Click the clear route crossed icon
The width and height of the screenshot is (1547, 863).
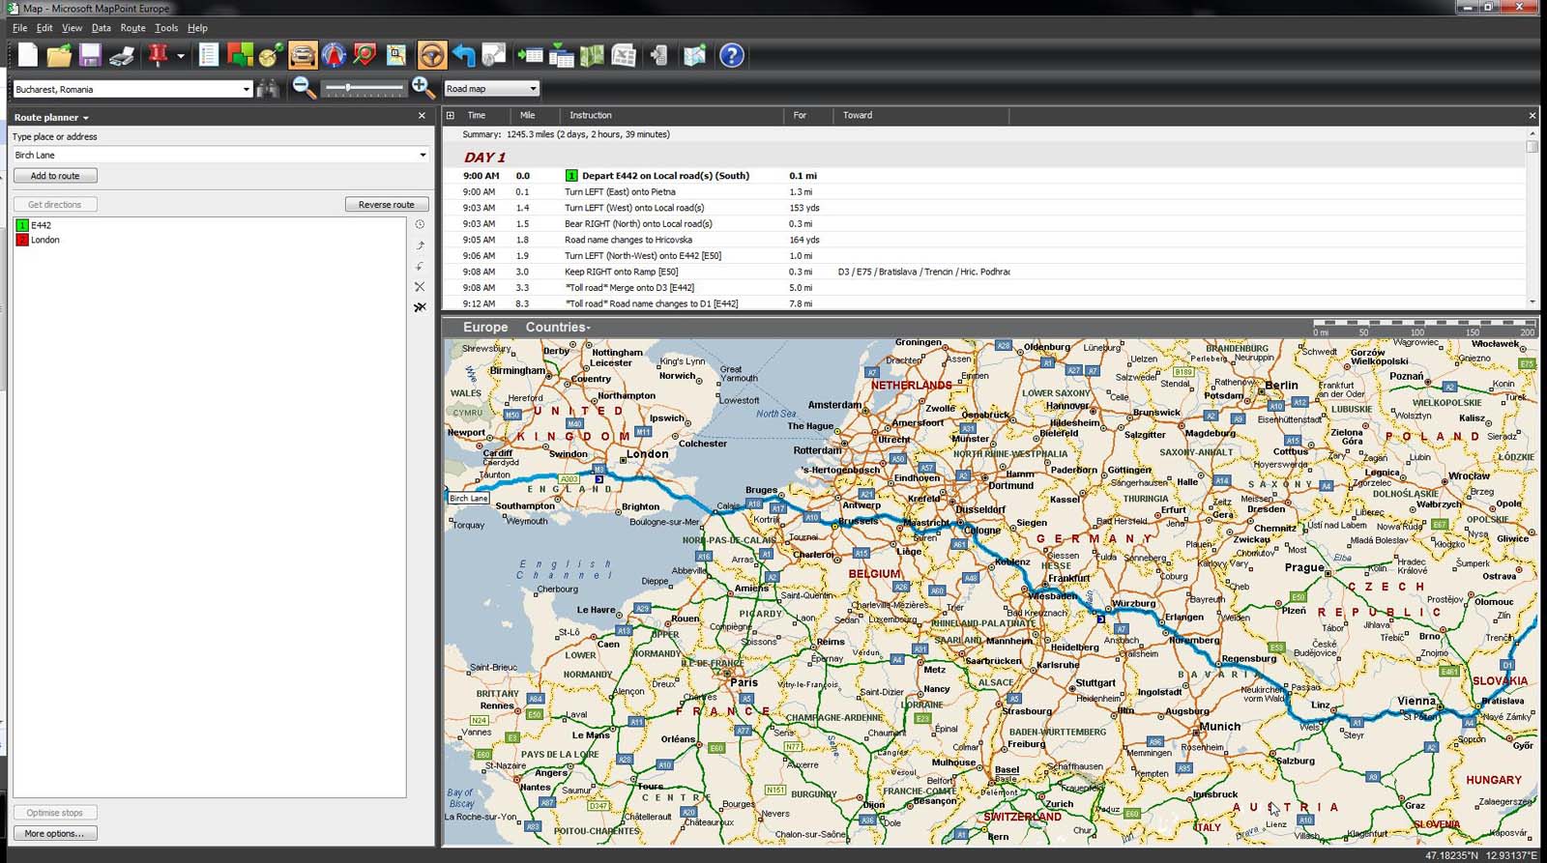click(420, 307)
